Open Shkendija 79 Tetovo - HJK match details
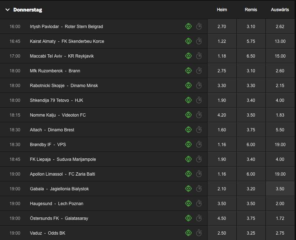 pyautogui.click(x=56, y=100)
